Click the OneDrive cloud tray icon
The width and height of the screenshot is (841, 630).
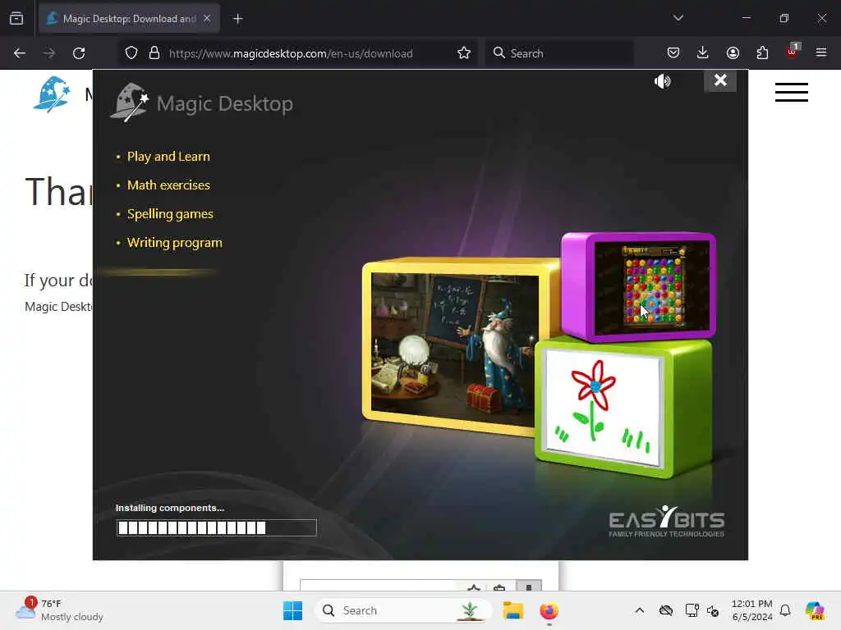(666, 610)
